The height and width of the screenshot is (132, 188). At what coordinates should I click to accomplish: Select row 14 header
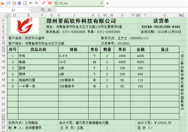pyautogui.click(x=3, y=56)
